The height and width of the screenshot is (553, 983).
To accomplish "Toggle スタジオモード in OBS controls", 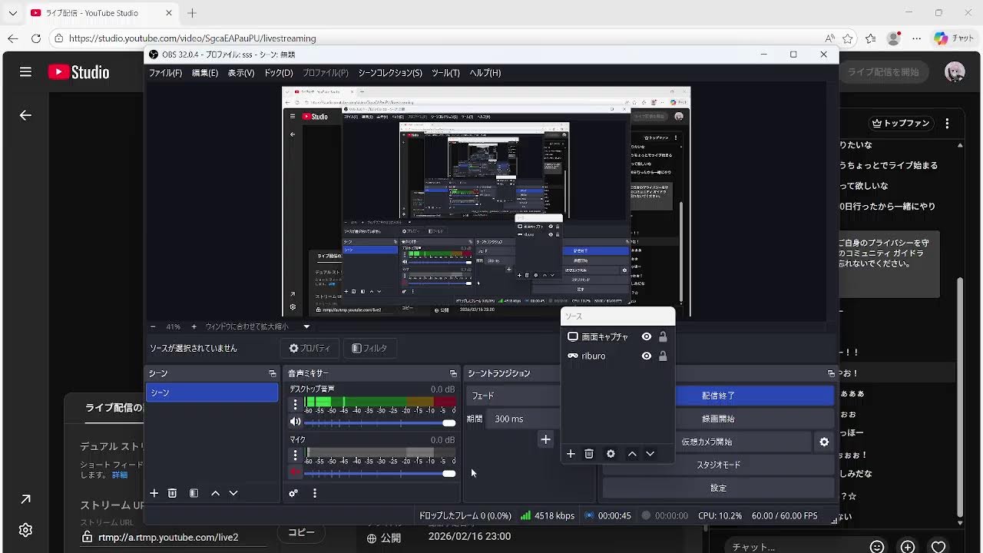I will coord(718,465).
